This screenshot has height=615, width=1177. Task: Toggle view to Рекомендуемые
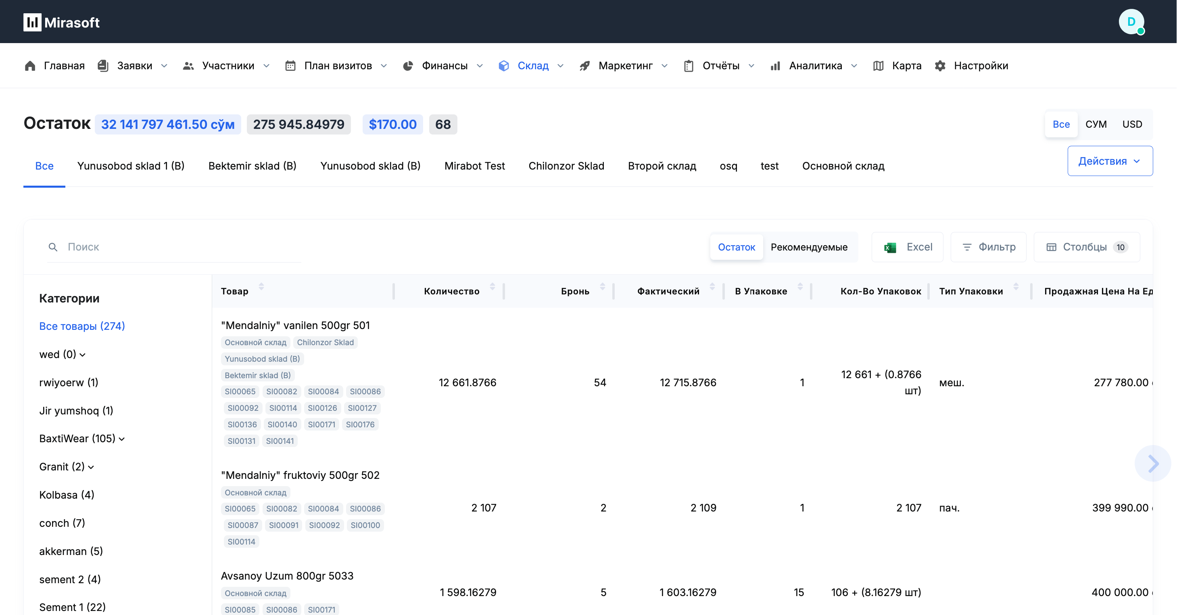(809, 247)
